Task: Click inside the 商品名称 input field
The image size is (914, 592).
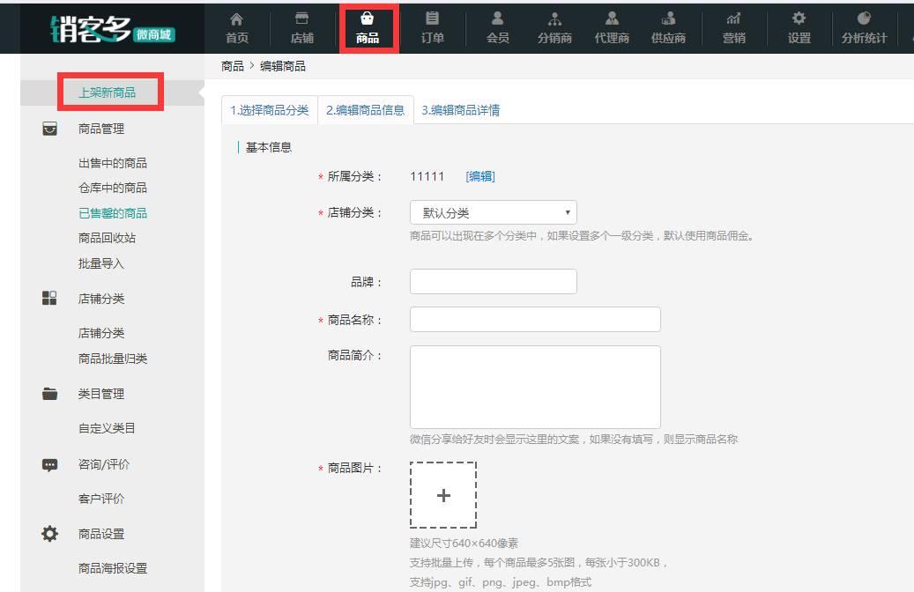Action: pyautogui.click(x=534, y=319)
